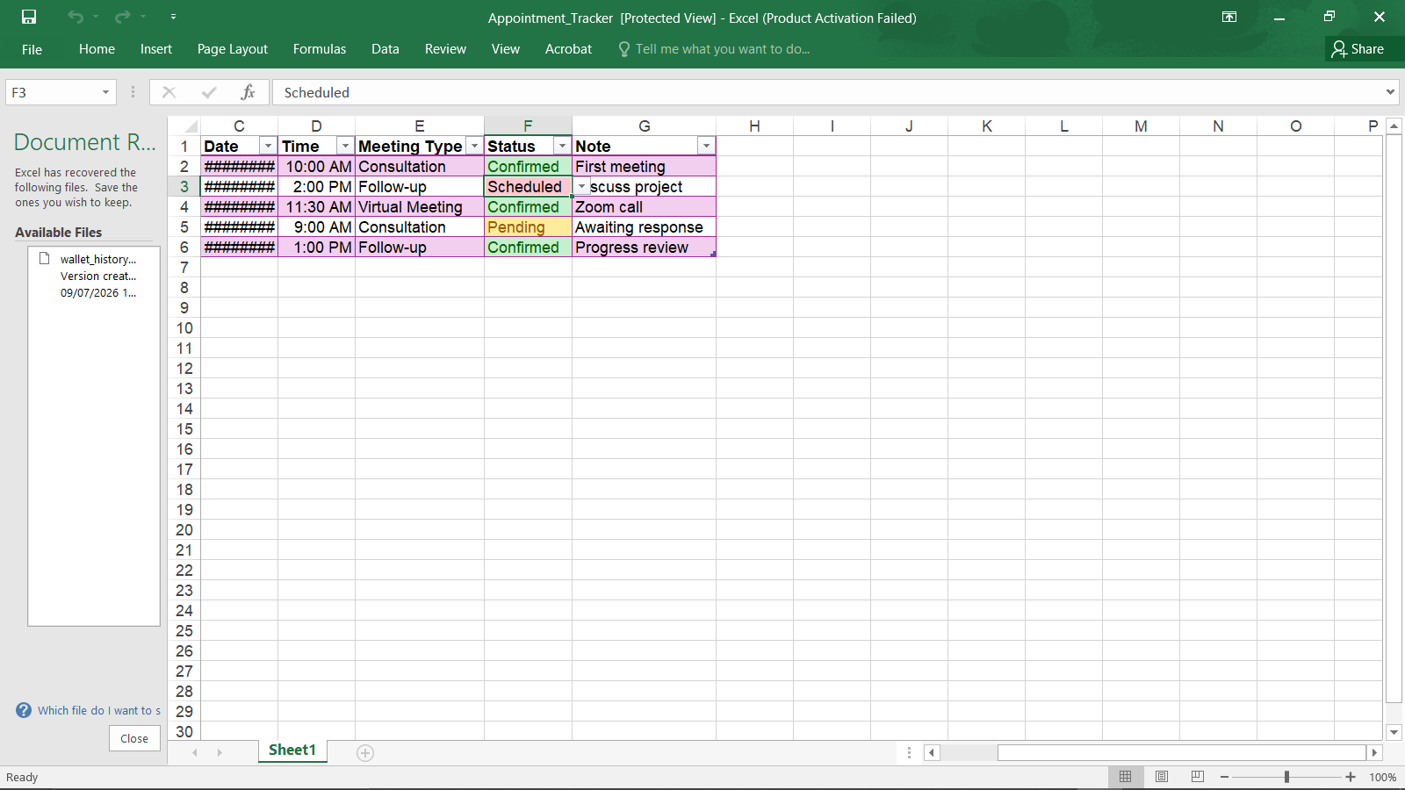Screen dimensions: 1405x790
Task: Expand the formula bar chevron
Action: [x=1390, y=92]
